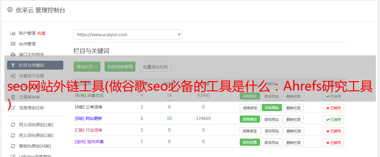This screenshot has height=157, width=380.
Task: Click the [A版] 公有词库 column name
Action: click(89, 107)
